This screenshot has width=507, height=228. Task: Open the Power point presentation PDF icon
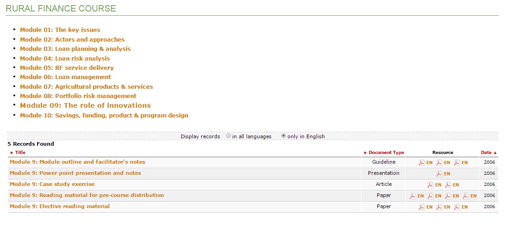pyautogui.click(x=439, y=173)
